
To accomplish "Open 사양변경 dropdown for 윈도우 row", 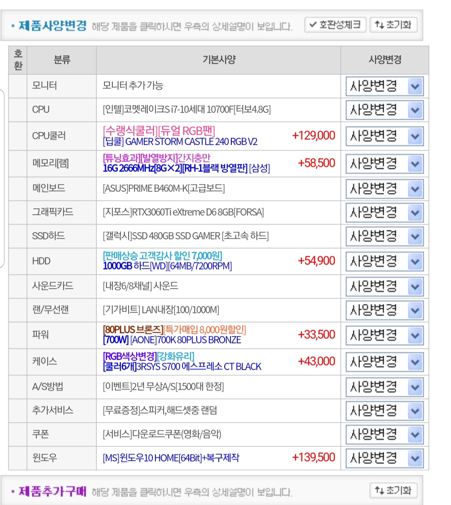I will click(x=385, y=458).
